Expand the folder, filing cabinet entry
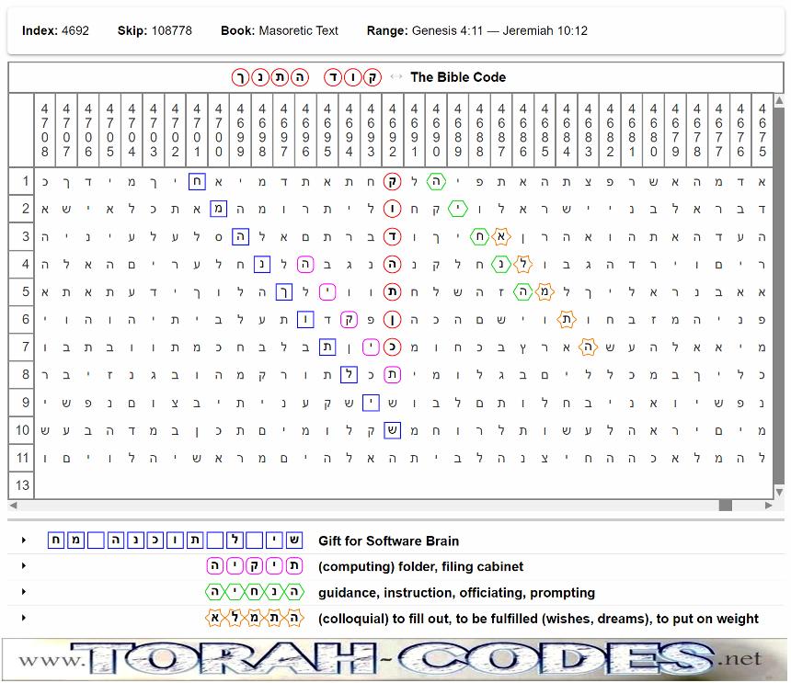The image size is (791, 683). coord(24,566)
